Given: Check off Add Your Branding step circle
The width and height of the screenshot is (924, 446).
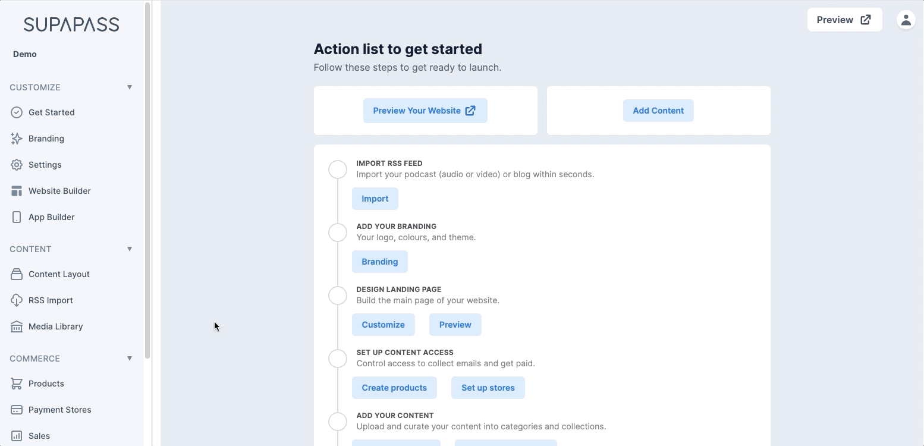Looking at the screenshot, I should coord(338,233).
